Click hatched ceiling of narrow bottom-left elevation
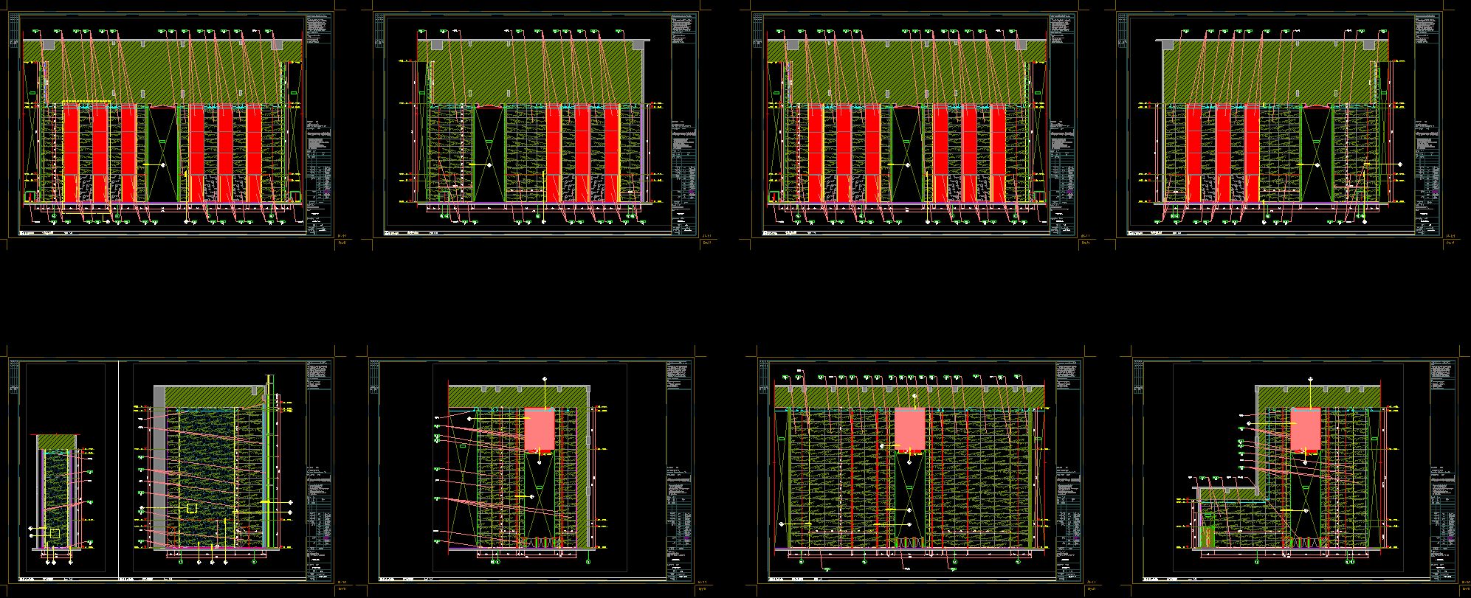Viewport: 1471px width, 598px height. (57, 441)
